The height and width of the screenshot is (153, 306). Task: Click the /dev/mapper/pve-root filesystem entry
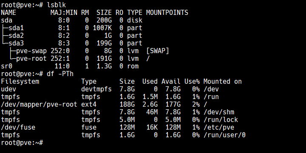pyautogui.click(x=39, y=105)
